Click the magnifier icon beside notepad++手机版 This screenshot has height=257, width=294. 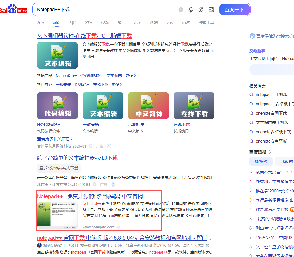point(251,95)
